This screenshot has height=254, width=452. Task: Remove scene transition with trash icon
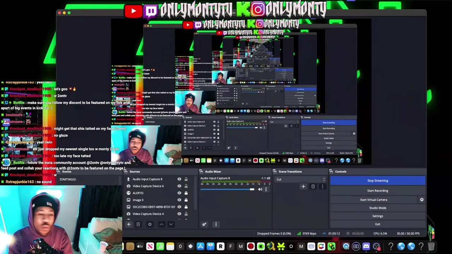pyautogui.click(x=313, y=187)
